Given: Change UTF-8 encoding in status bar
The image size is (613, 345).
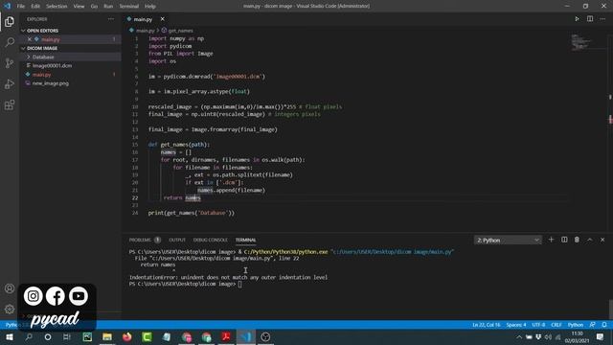Looking at the screenshot, I should [x=538, y=325].
